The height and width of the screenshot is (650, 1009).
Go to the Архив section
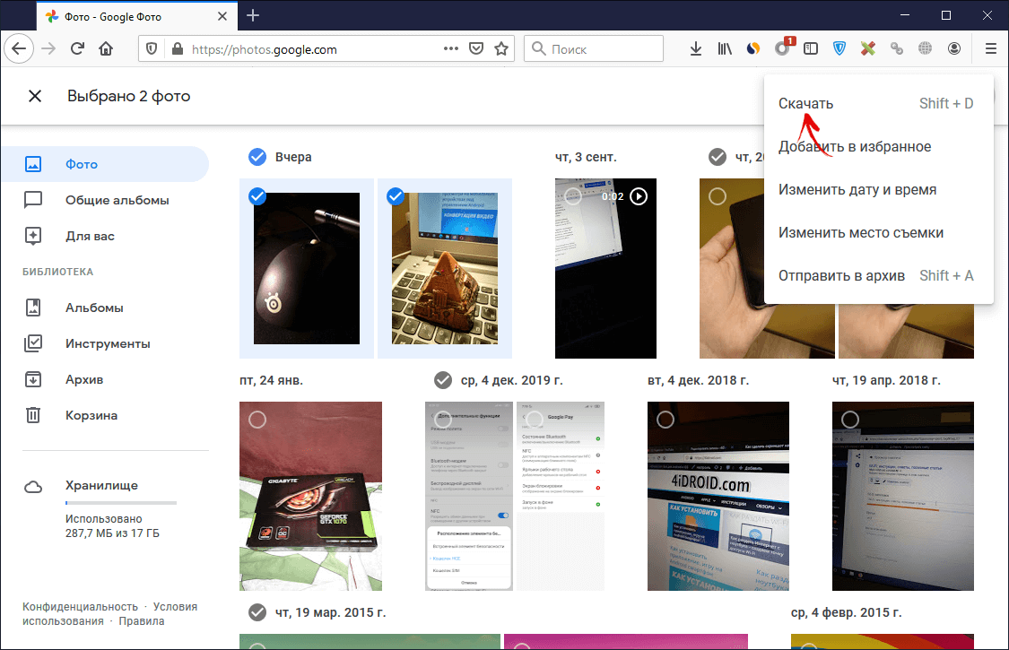(83, 379)
